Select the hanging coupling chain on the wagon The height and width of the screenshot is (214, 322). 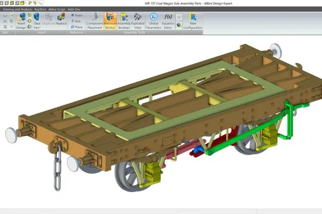point(57,167)
